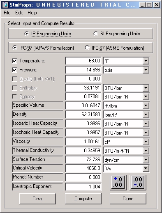The image size is (162, 213).
Task: Click the Isochoric Heat Capacity label
Action: (x=37, y=133)
